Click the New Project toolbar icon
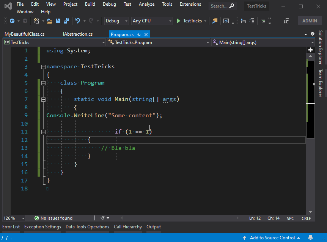 click(37, 21)
